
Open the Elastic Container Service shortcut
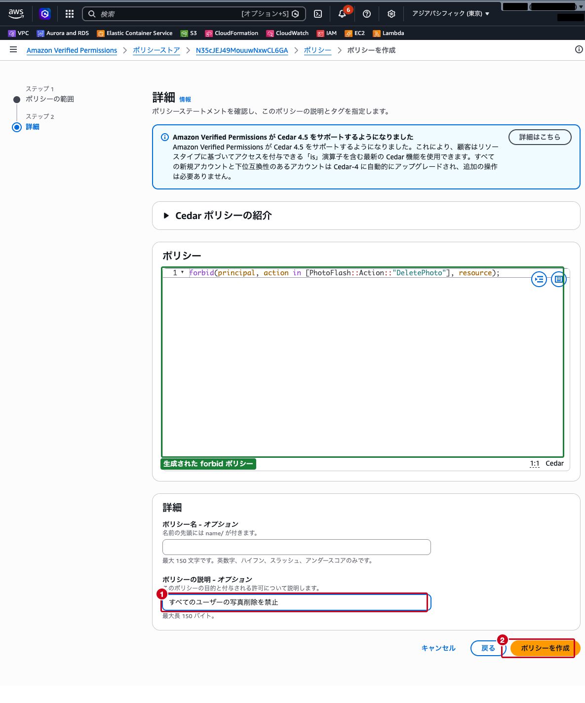coord(135,33)
